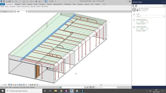Click the Undo arrow icon
This screenshot has height=93, width=166.
16,1
